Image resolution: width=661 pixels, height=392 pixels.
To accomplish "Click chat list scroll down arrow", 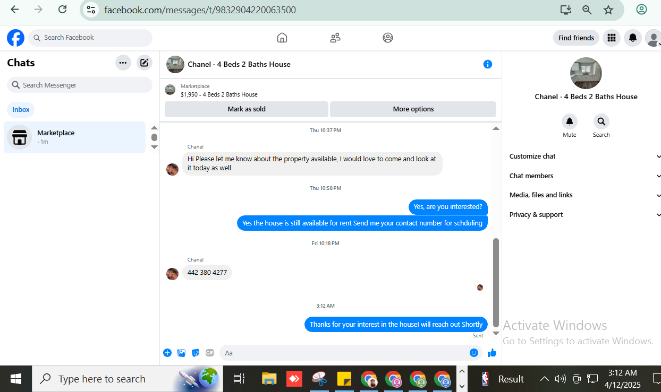I will (x=154, y=147).
